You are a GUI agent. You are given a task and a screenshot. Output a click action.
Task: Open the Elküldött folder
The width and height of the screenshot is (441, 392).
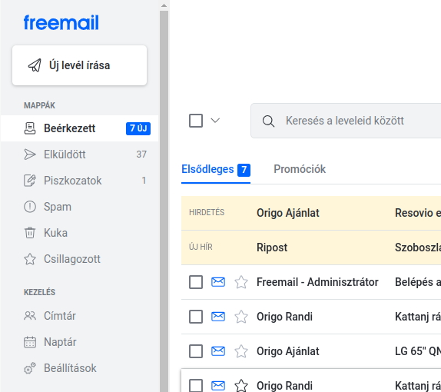[80, 154]
